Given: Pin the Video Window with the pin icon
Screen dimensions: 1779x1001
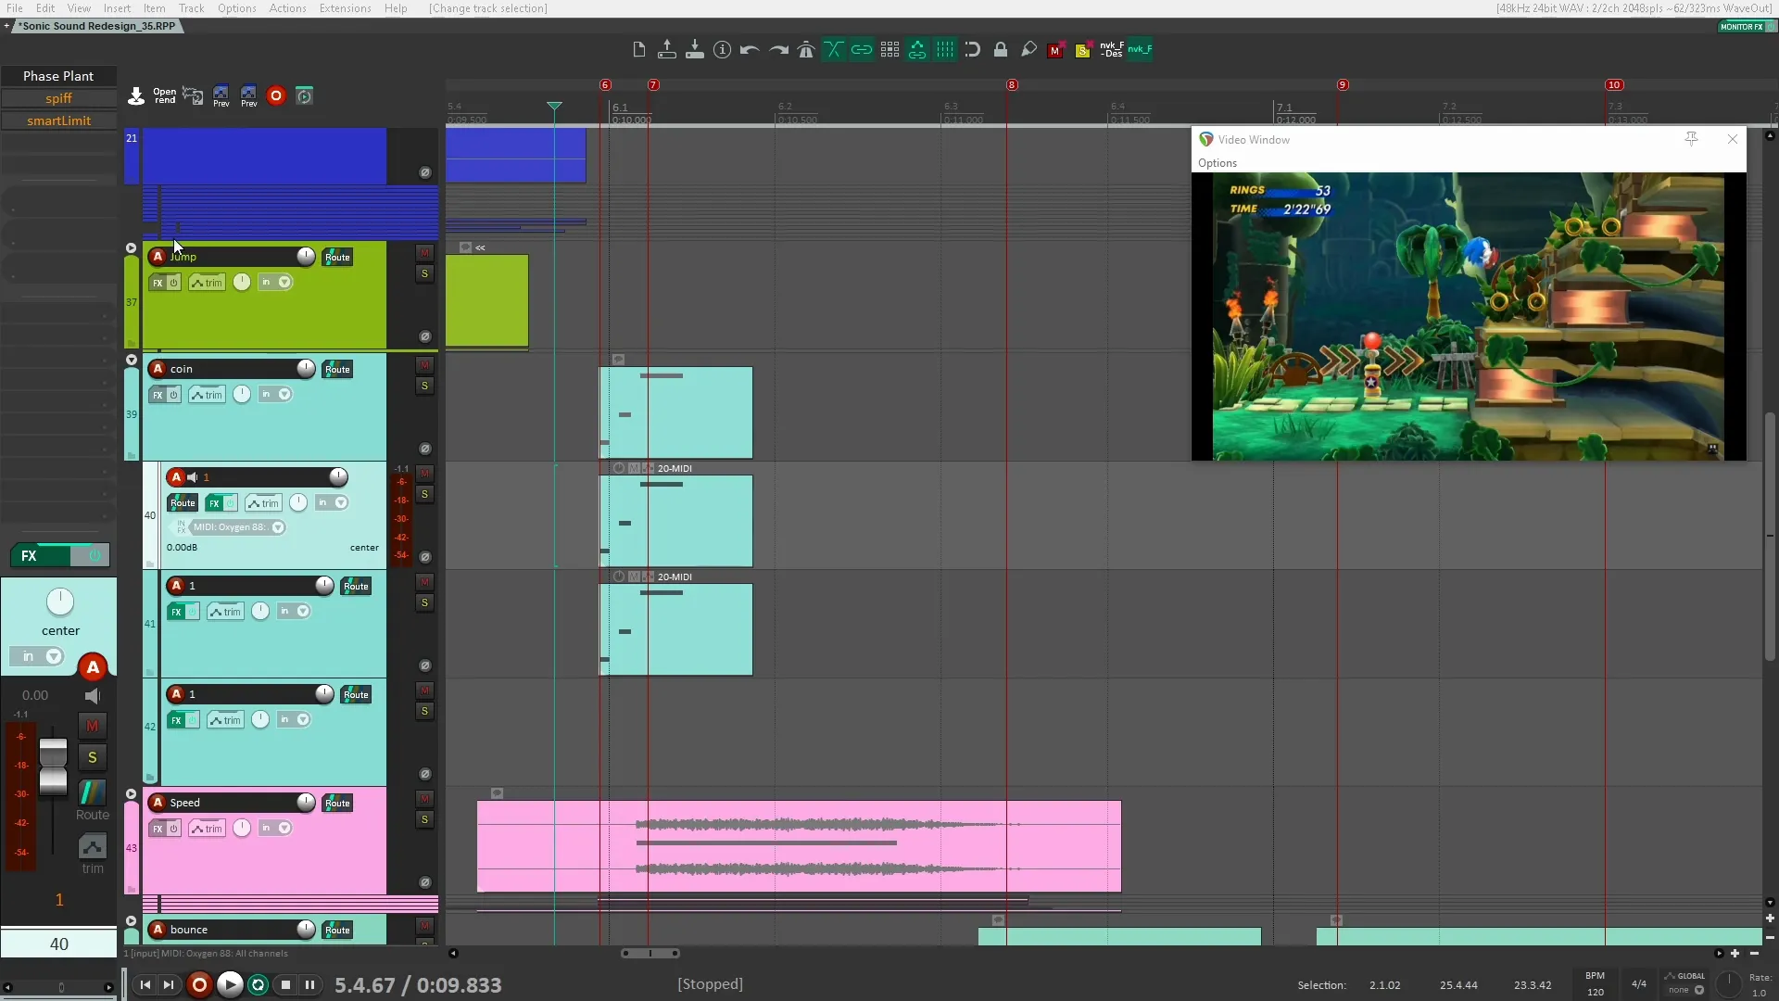Looking at the screenshot, I should pyautogui.click(x=1691, y=139).
